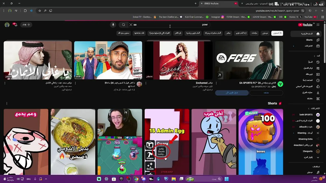Select the Mixes filter chip
326x183 pixels.
pos(254,33)
